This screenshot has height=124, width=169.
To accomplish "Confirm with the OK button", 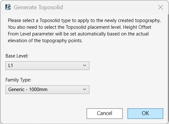I will coord(145,113).
